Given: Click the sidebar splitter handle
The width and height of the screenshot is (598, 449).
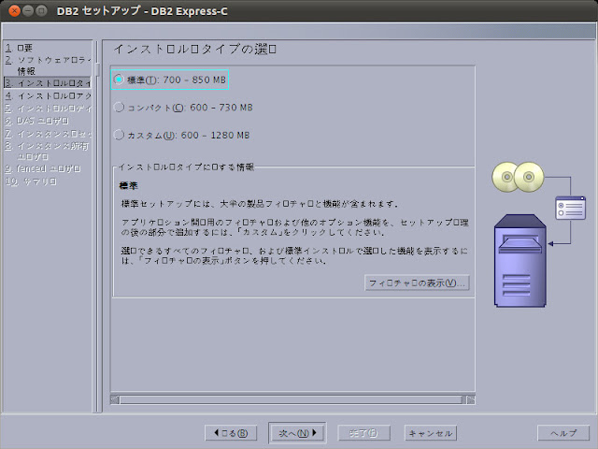Looking at the screenshot, I should point(97,69).
